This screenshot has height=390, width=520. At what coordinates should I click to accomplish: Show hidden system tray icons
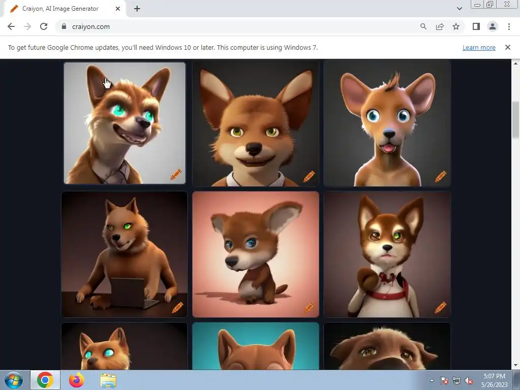coord(432,380)
